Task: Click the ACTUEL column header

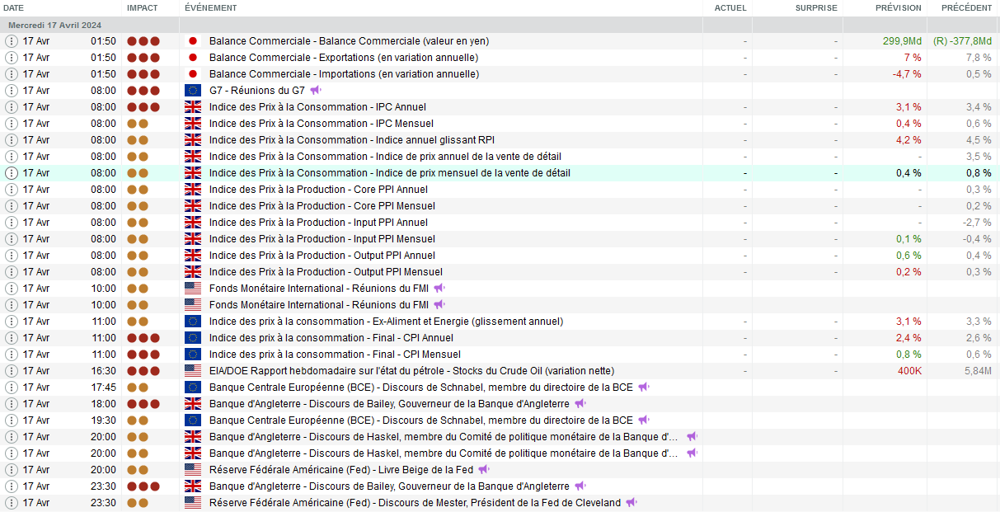Action: tap(730, 7)
